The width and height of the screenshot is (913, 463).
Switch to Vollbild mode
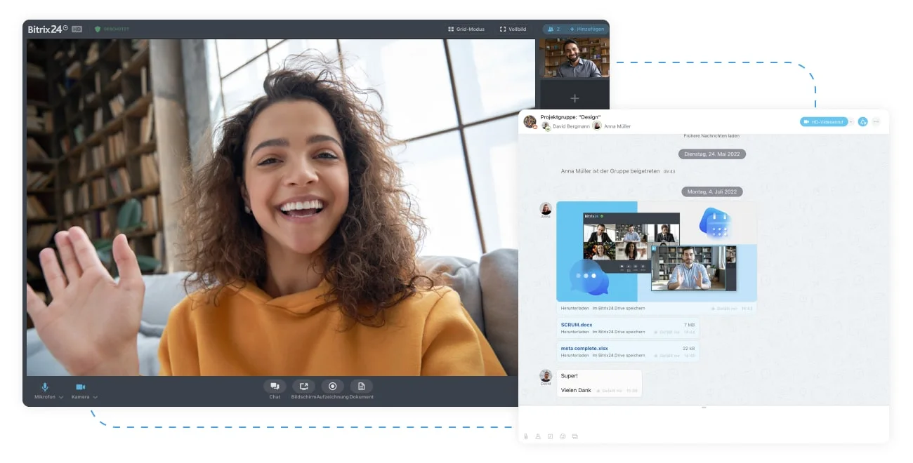tap(513, 29)
